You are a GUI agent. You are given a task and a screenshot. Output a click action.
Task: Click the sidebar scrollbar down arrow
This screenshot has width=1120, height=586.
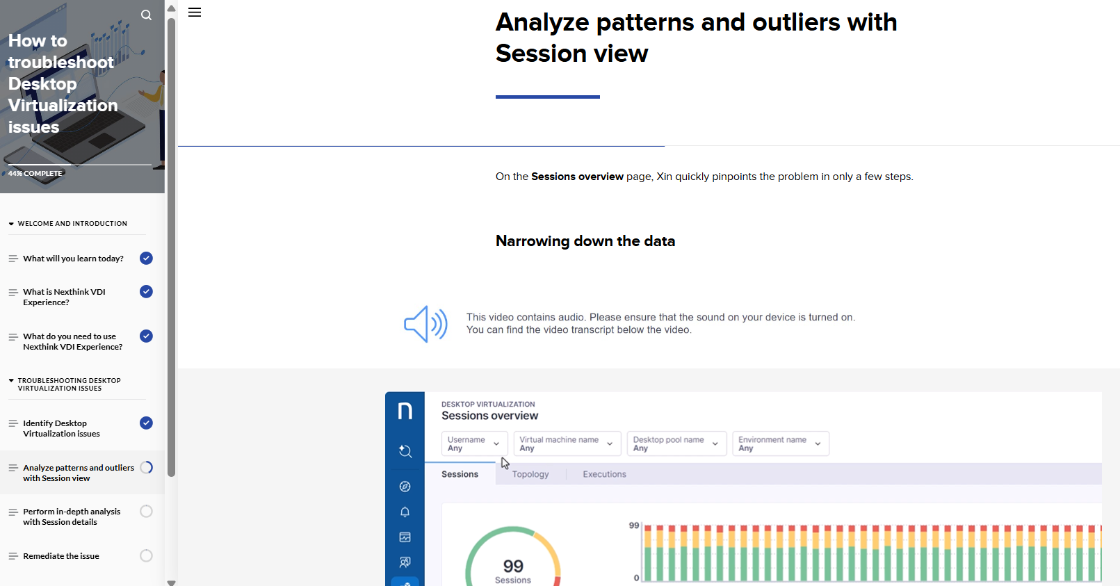(x=171, y=582)
